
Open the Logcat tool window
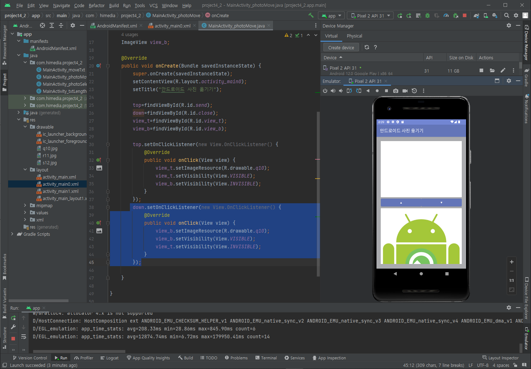(110, 358)
